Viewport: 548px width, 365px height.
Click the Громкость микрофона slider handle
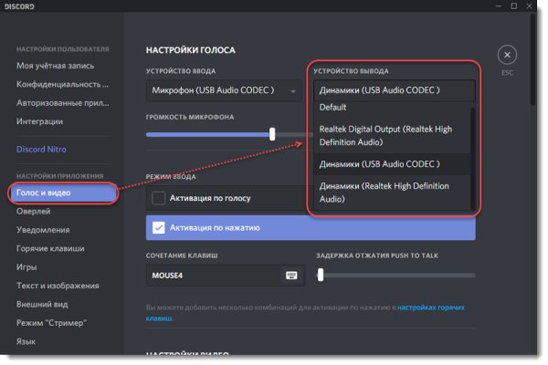point(271,134)
